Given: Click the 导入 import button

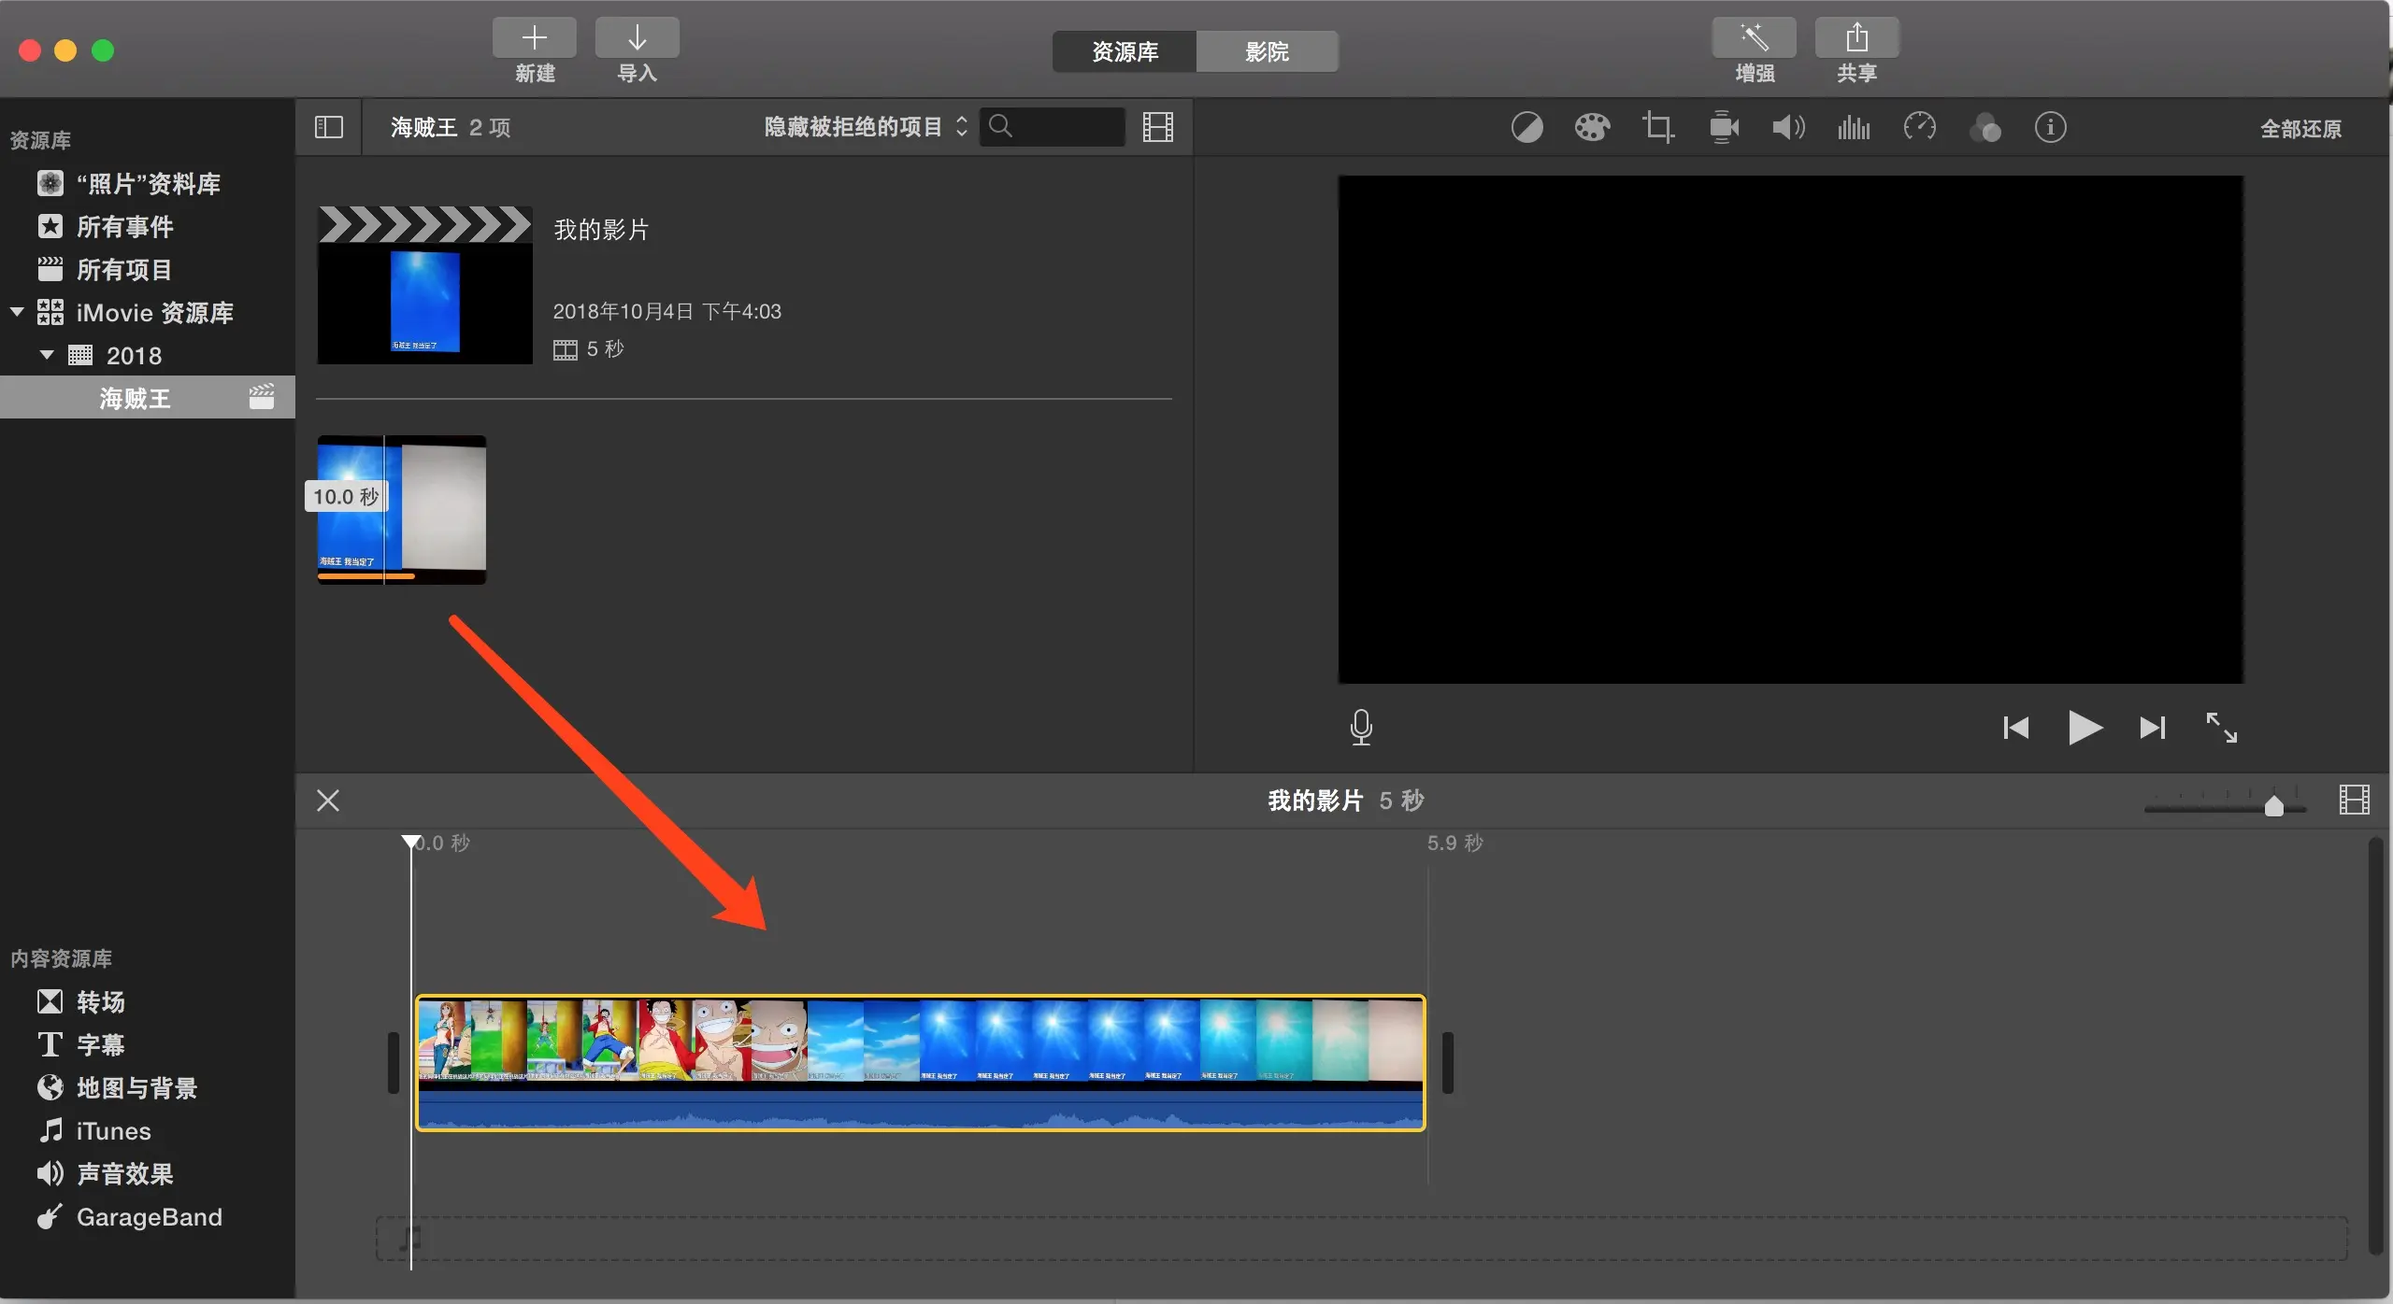Looking at the screenshot, I should pos(637,38).
